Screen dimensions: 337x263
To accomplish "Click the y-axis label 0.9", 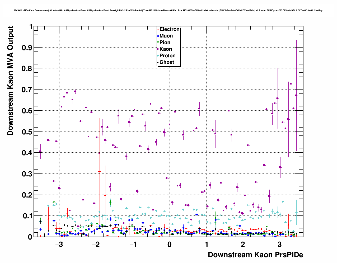I will pyautogui.click(x=27, y=48).
